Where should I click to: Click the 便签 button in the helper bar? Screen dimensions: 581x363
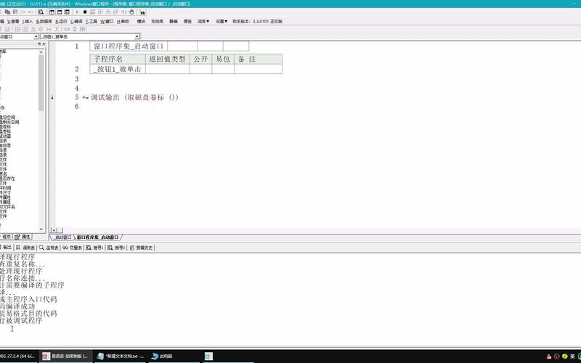[x=187, y=22]
